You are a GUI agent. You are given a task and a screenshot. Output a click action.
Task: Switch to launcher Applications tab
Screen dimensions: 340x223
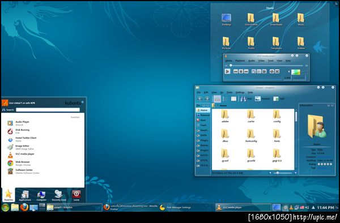coord(25,195)
